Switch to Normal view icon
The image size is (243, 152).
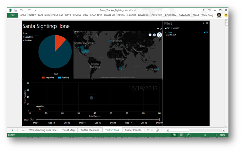pos(174,135)
